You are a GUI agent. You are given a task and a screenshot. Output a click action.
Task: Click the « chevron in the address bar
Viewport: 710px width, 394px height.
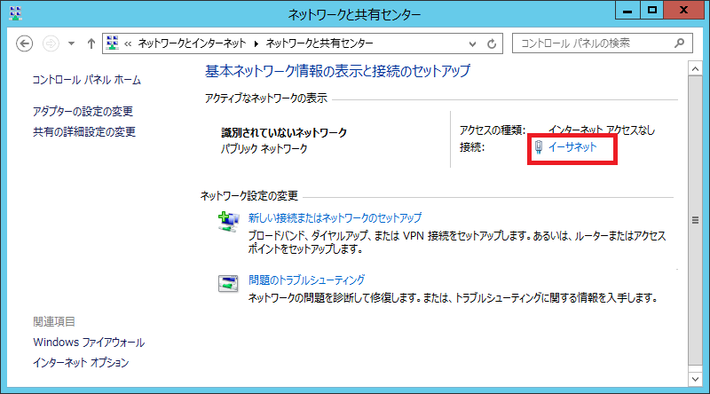point(129,43)
